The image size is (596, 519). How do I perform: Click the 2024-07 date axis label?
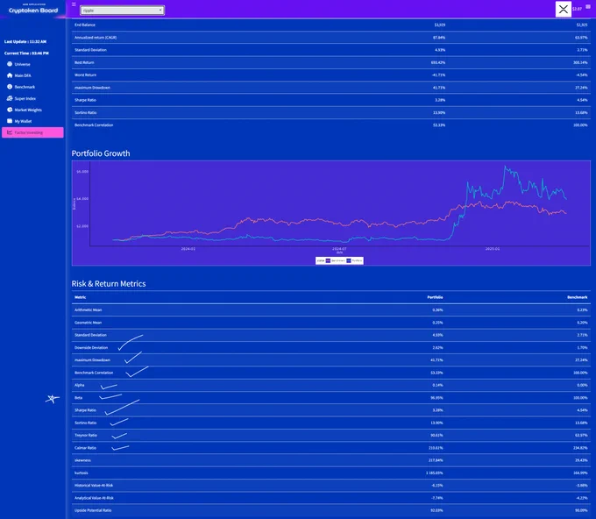tap(339, 249)
